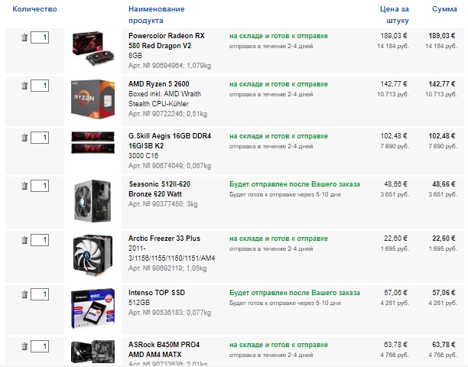
Task: Click the Intenso TOP SSD title link
Action: coord(157,293)
